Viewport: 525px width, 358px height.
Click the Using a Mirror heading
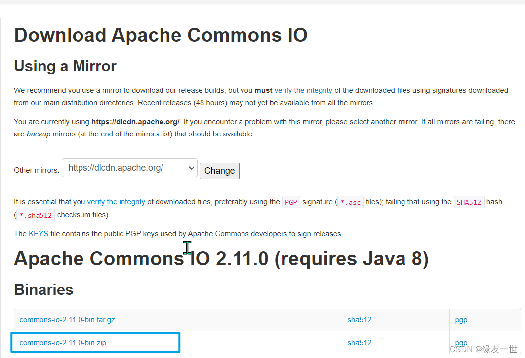(x=65, y=66)
